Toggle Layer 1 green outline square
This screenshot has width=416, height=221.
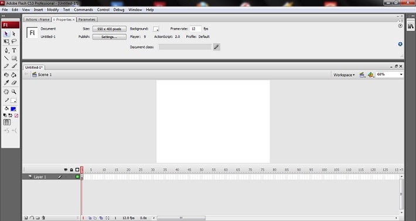pyautogui.click(x=77, y=176)
